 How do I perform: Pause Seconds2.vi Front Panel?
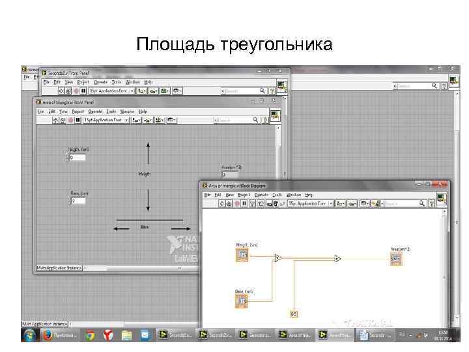point(83,91)
